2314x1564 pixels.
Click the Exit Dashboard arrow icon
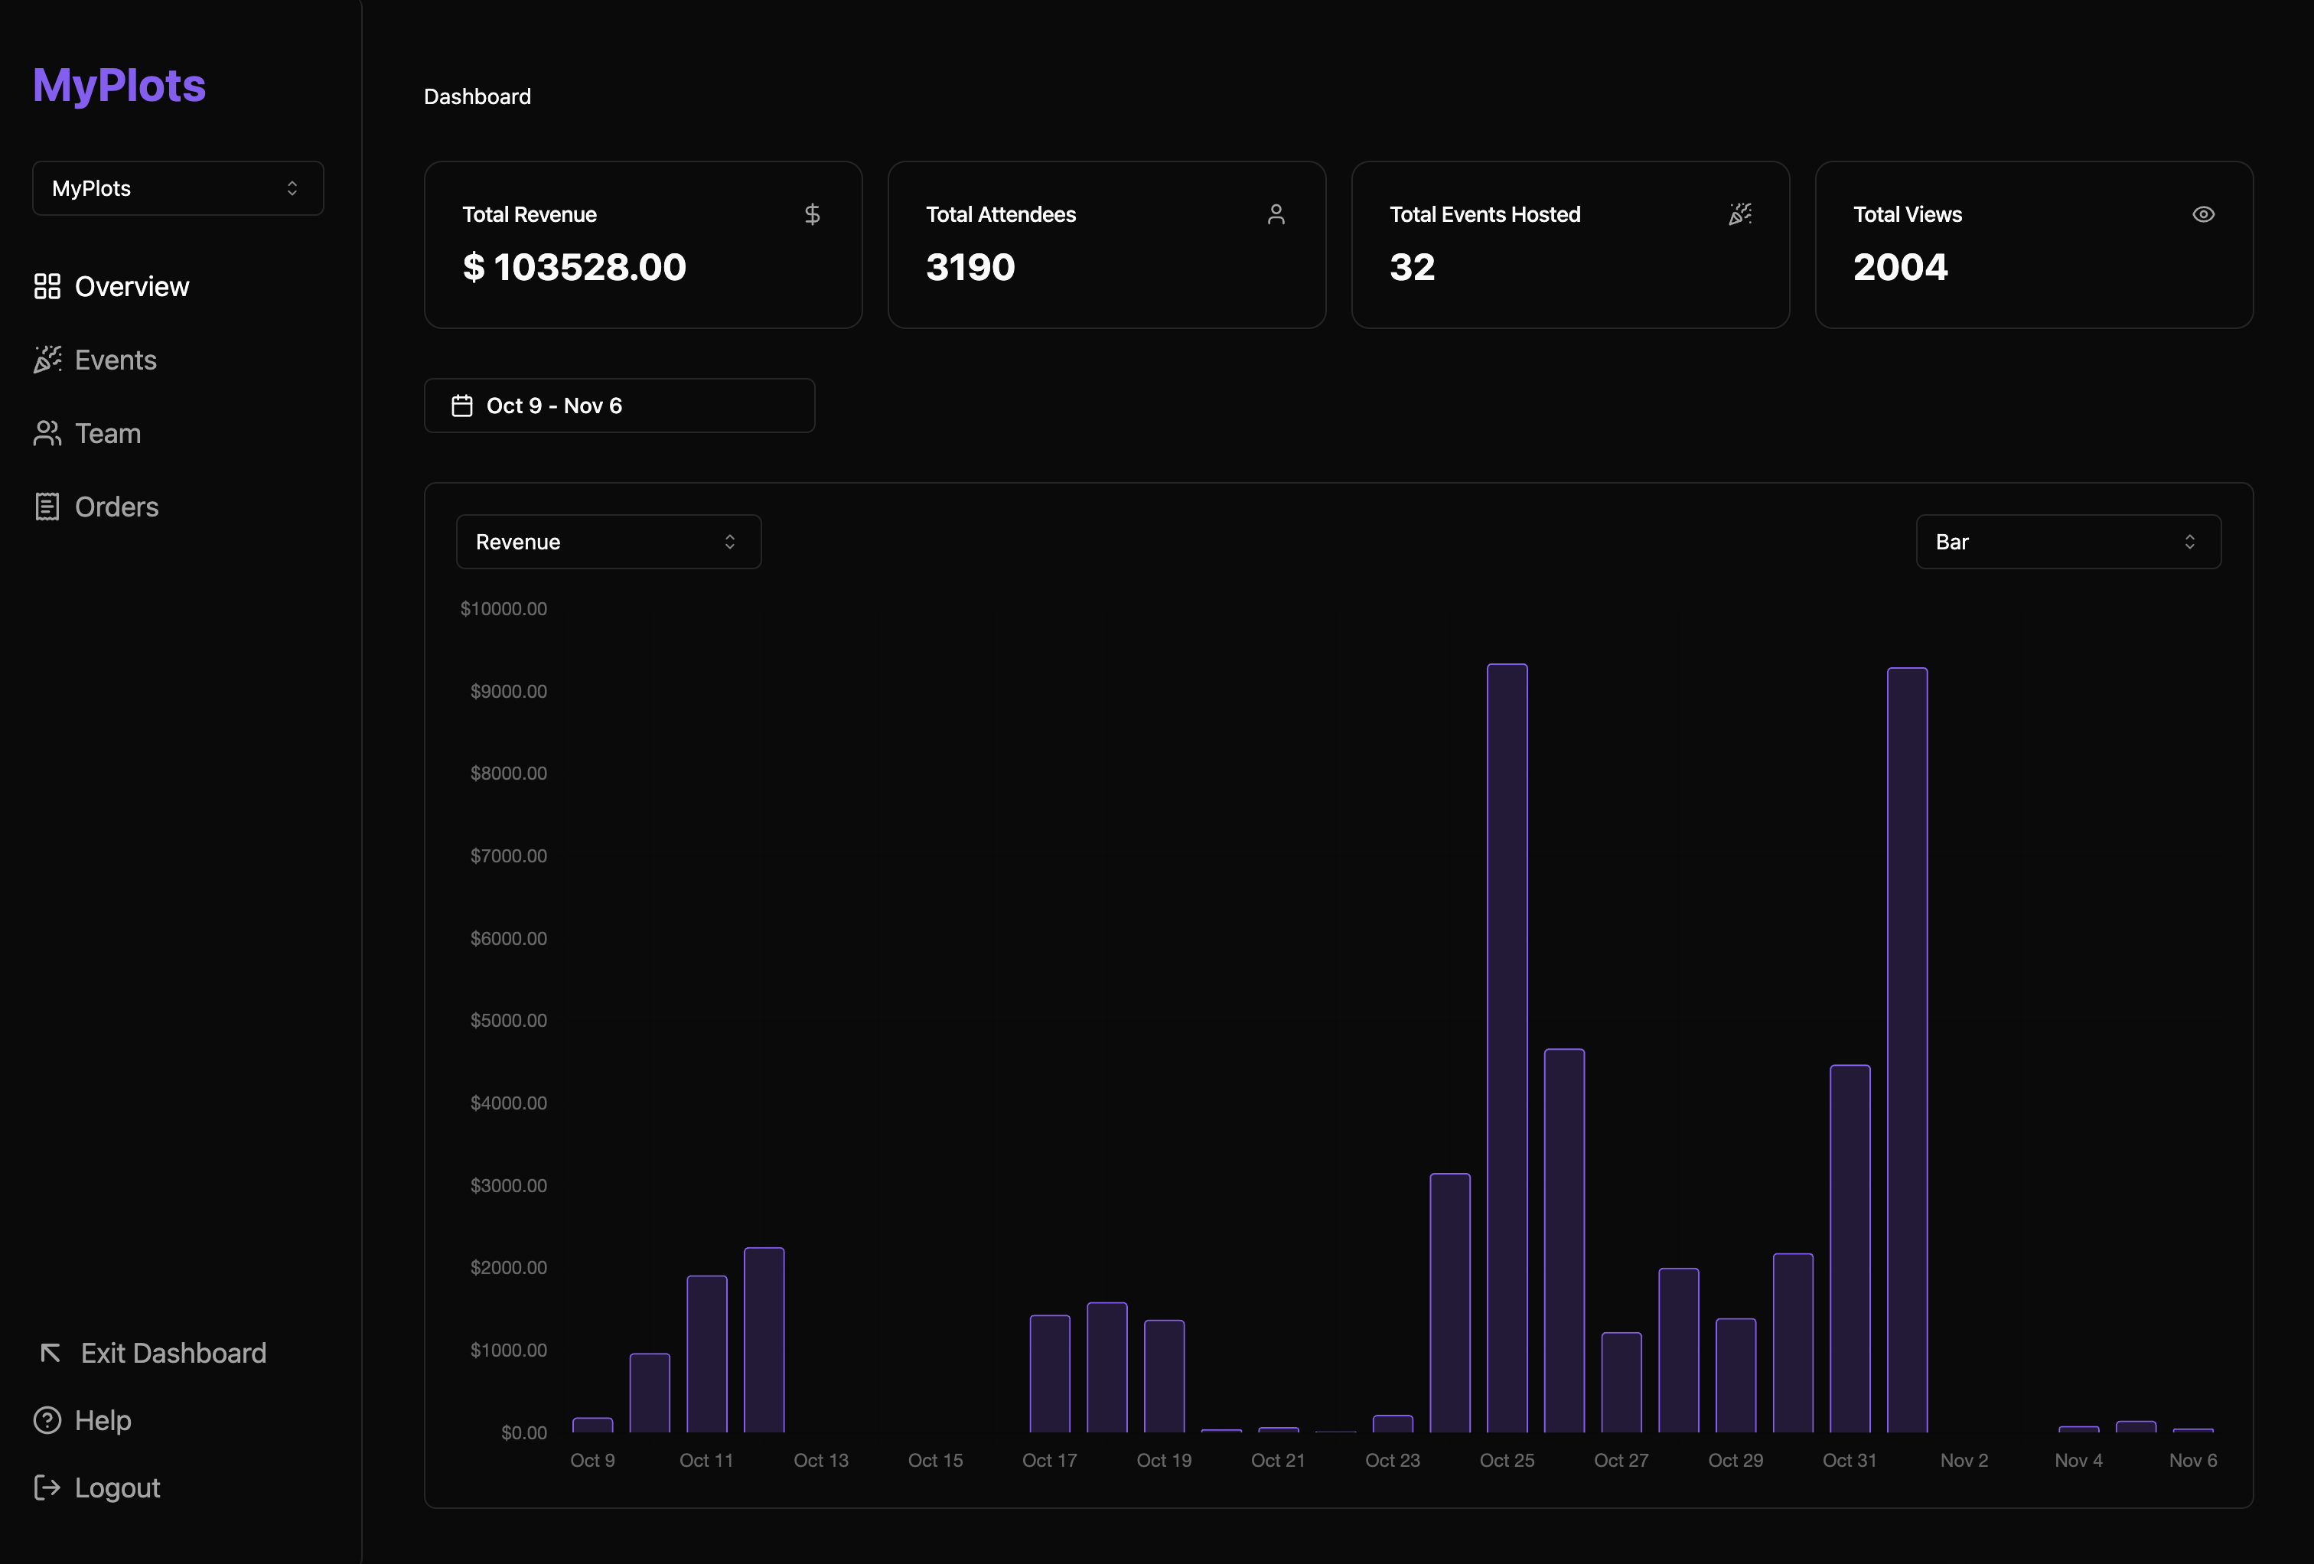point(50,1352)
